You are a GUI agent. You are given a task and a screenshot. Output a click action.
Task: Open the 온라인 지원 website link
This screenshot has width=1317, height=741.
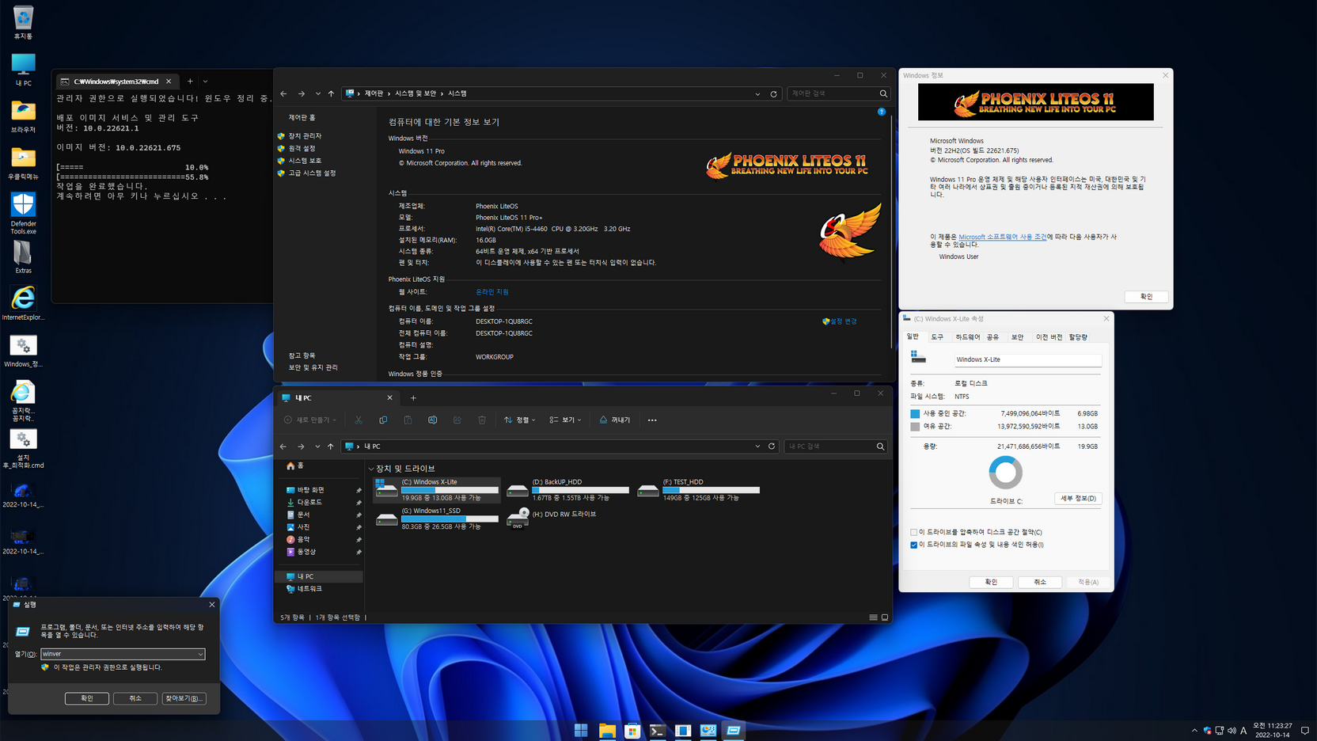click(492, 292)
